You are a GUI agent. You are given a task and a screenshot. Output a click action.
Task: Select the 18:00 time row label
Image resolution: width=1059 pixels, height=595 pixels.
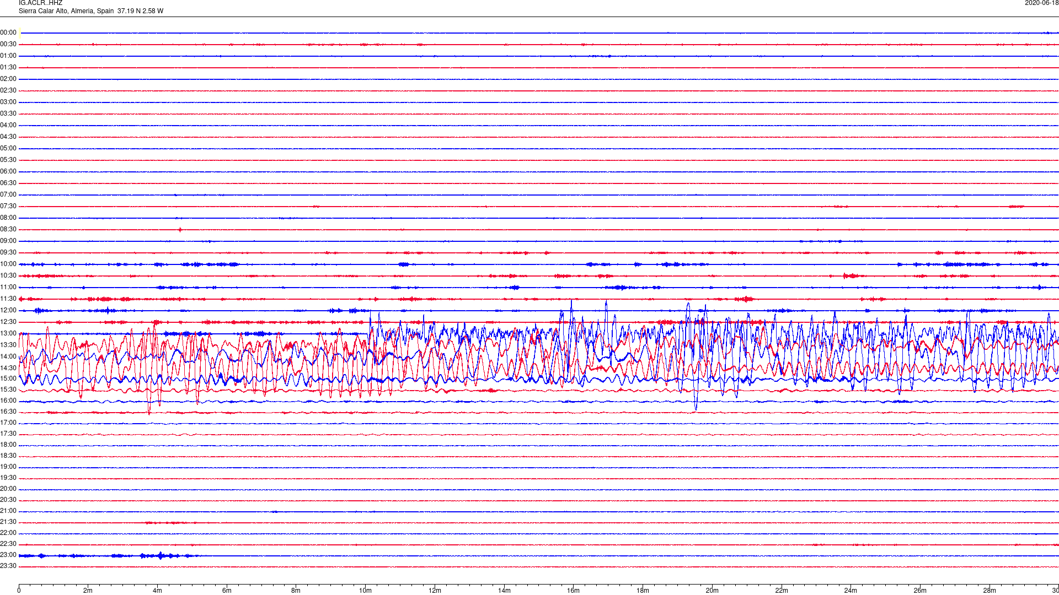tap(8, 445)
